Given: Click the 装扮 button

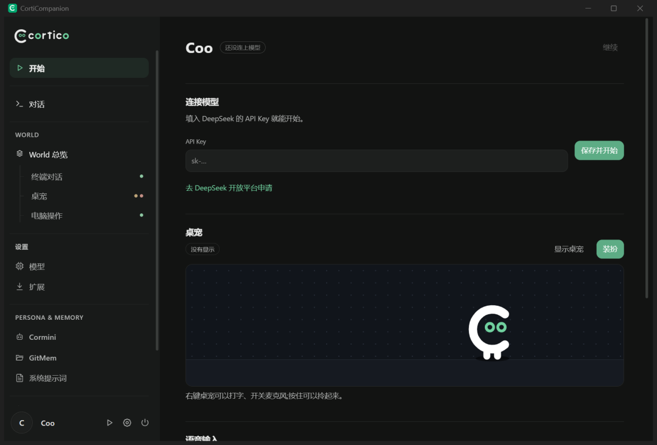Looking at the screenshot, I should point(610,249).
